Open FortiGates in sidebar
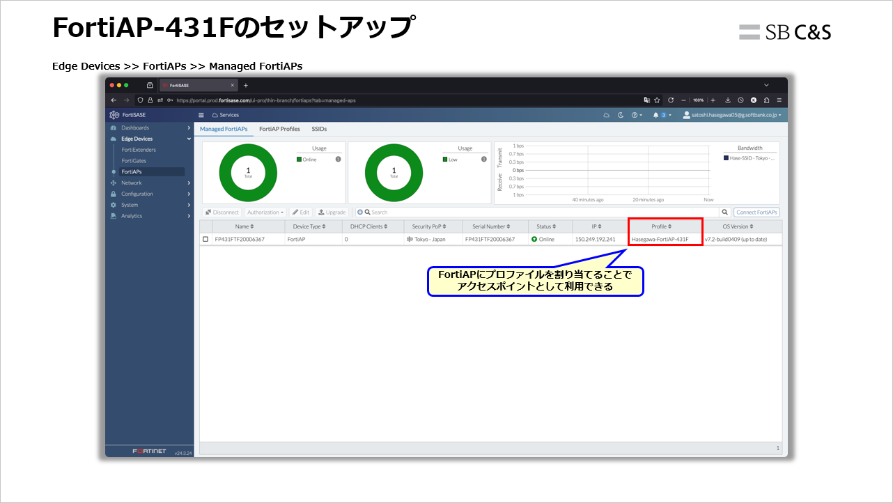893x503 pixels. (134, 161)
